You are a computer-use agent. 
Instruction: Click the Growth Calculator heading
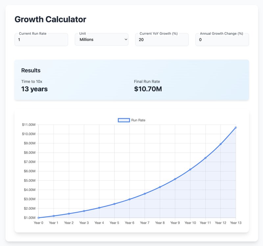(x=50, y=19)
